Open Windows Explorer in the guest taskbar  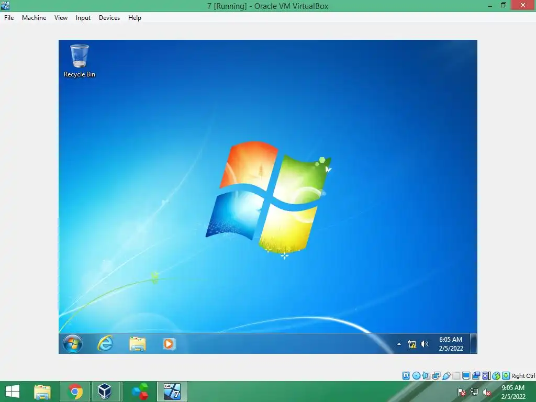tap(138, 344)
